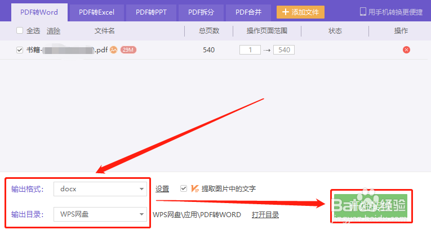Click the 29M size badge
The height and width of the screenshot is (234, 431).
click(128, 50)
